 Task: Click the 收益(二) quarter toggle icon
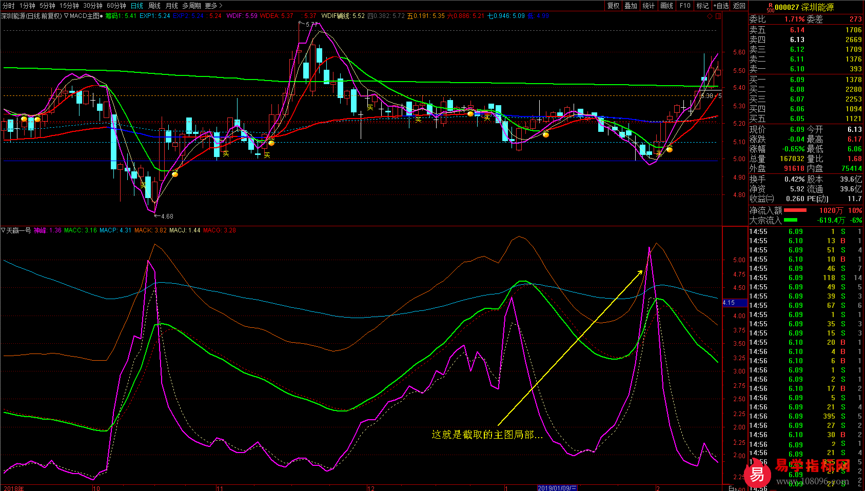tap(770, 199)
